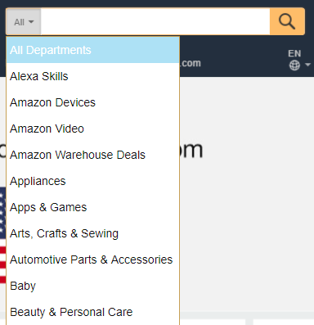Click the EN language label

point(294,53)
